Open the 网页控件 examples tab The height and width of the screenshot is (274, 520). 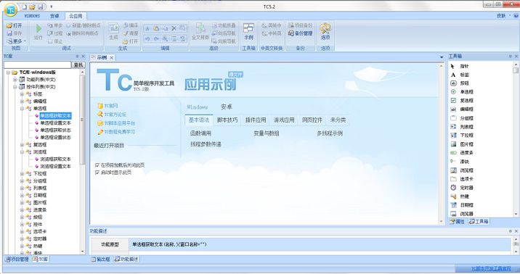pyautogui.click(x=312, y=120)
